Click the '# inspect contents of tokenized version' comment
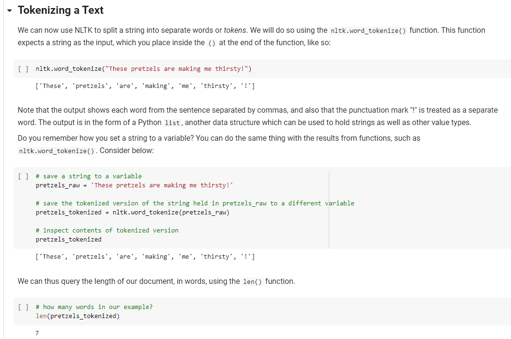The width and height of the screenshot is (511, 339). click(x=107, y=230)
